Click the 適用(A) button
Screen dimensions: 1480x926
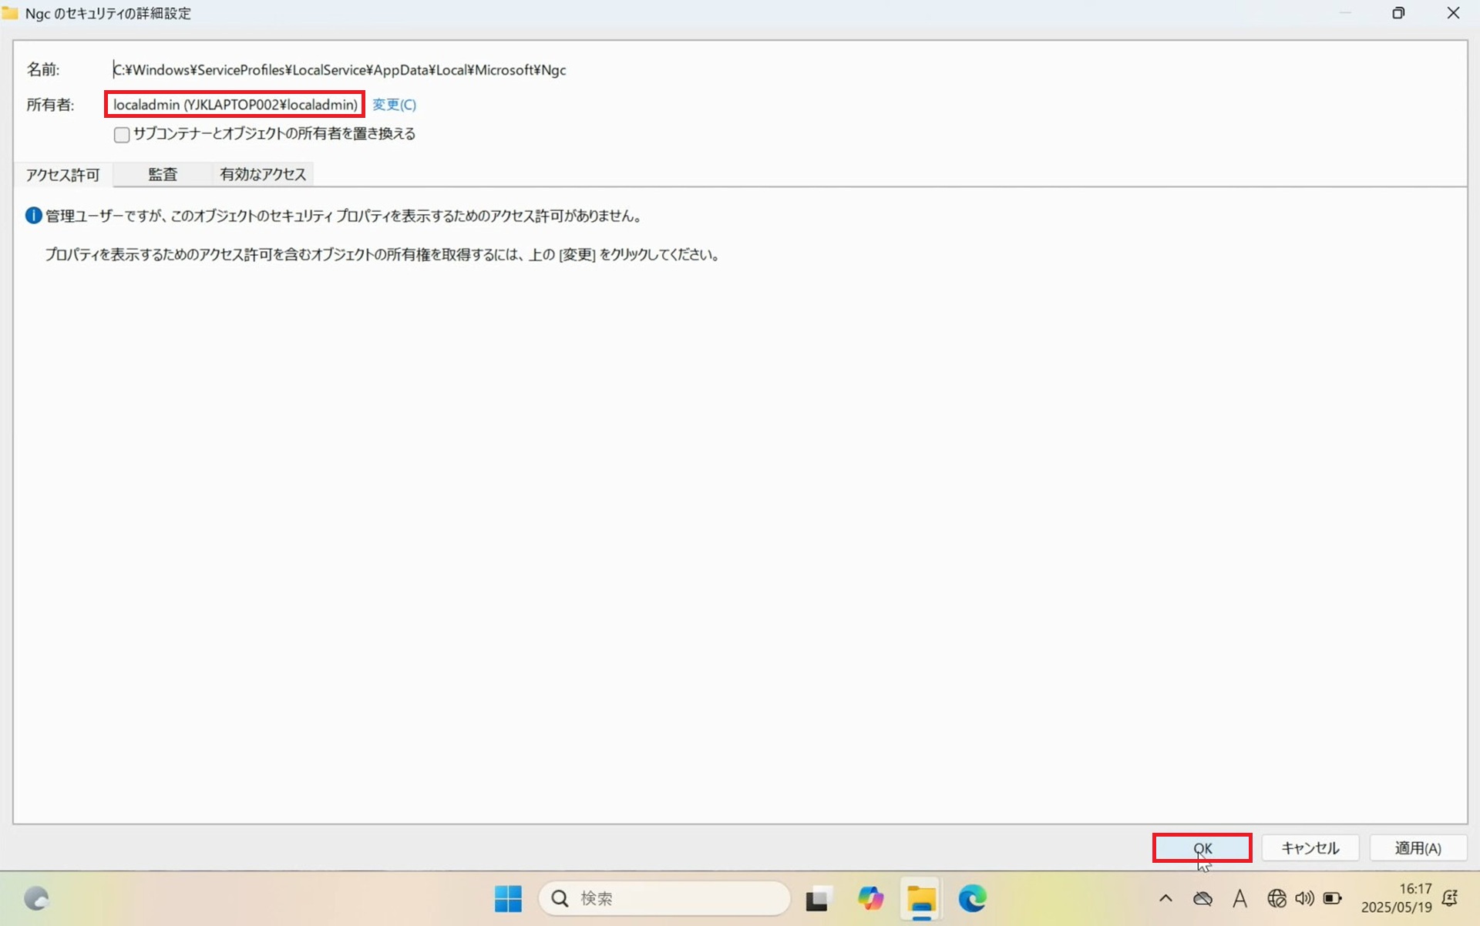(1418, 848)
